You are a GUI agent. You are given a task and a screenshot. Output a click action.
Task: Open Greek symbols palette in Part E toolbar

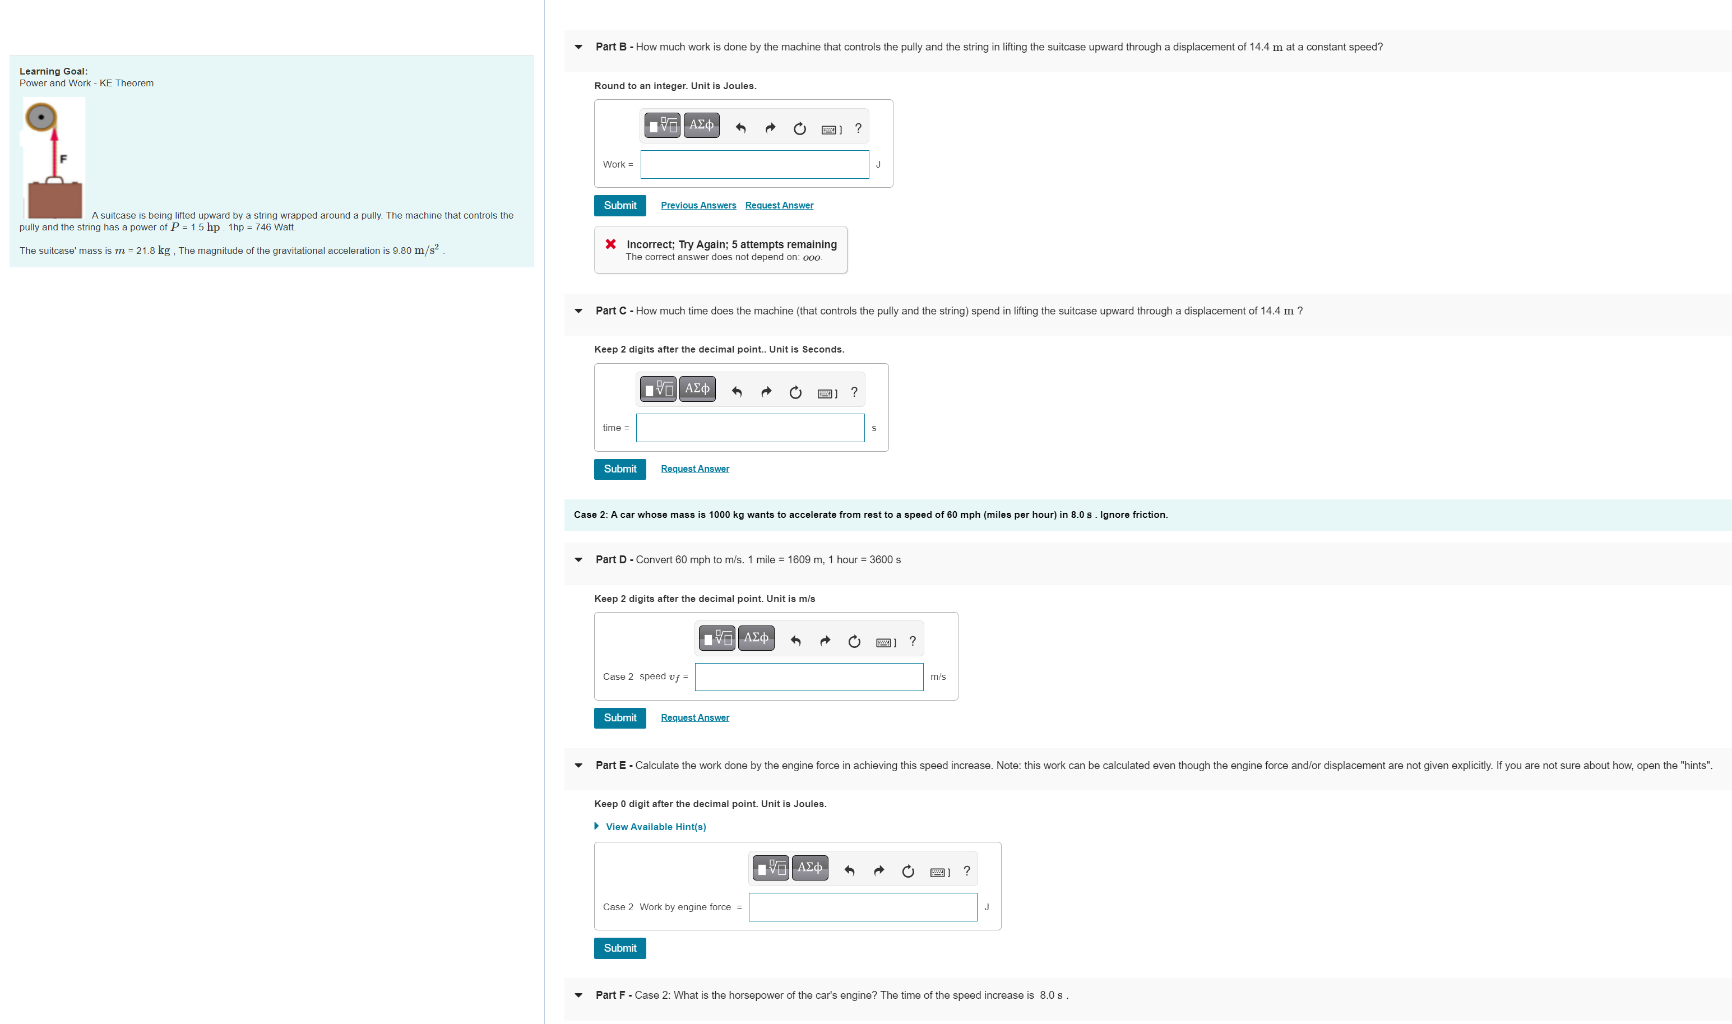tap(809, 868)
